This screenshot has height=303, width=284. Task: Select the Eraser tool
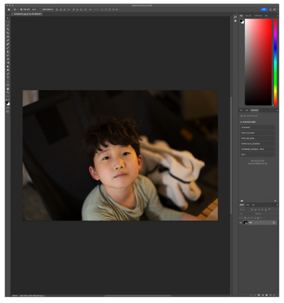(x=8, y=59)
